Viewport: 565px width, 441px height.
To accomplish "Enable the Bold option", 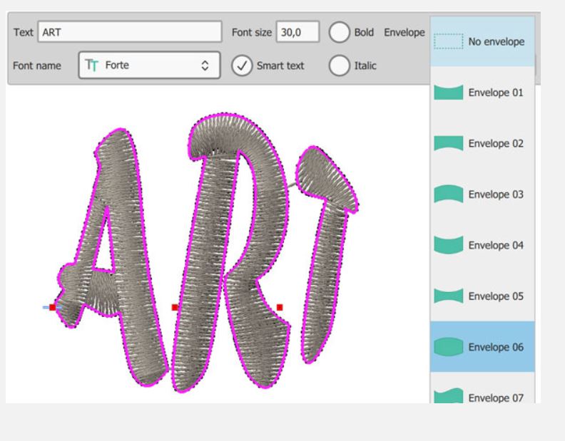I will pyautogui.click(x=339, y=33).
